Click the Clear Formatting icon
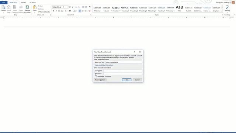Screen dimensions: 236x133 coord(89,11)
